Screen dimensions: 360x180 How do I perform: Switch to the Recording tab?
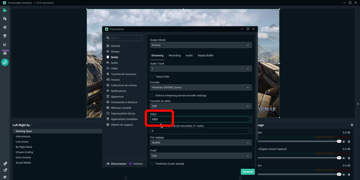174,55
